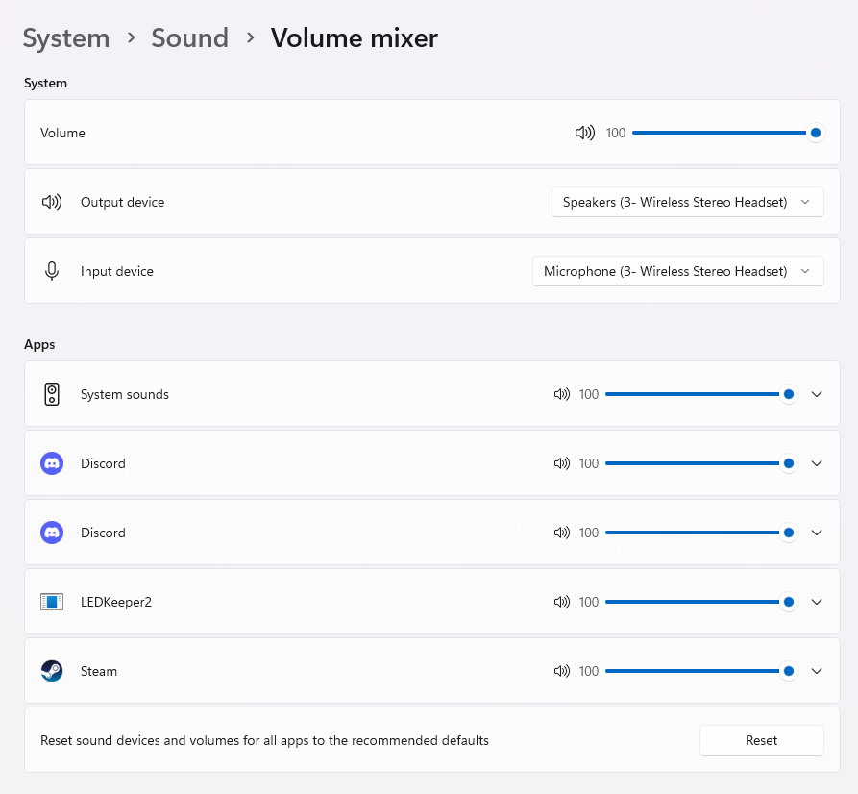Adjust the first Discord volume slider
858x794 pixels.
(x=701, y=463)
